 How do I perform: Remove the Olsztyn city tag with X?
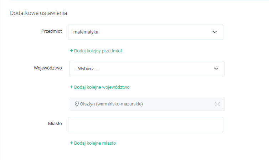[x=218, y=104]
